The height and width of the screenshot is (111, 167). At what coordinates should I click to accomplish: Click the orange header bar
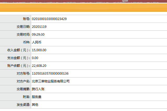pos(84,8)
